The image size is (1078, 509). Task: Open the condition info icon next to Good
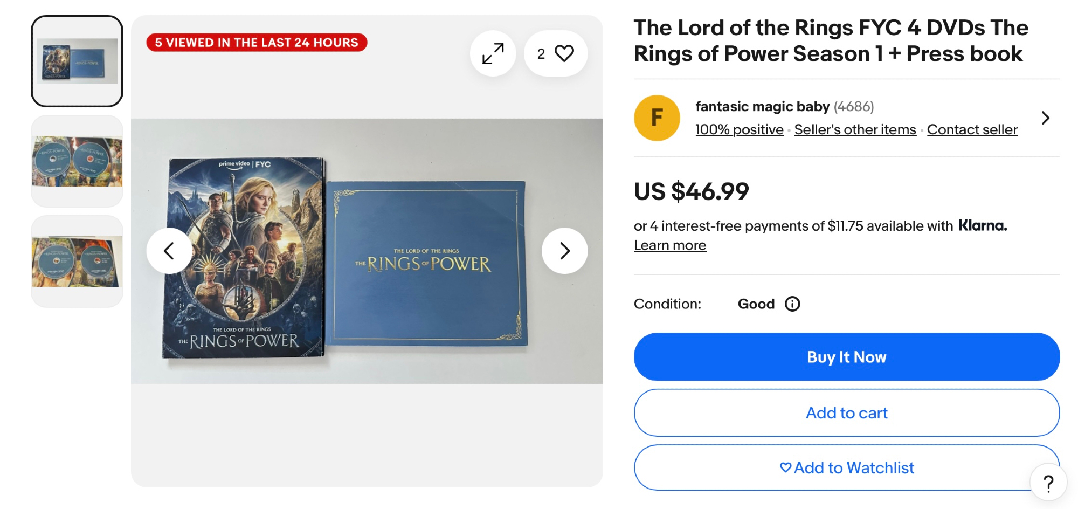pos(792,304)
